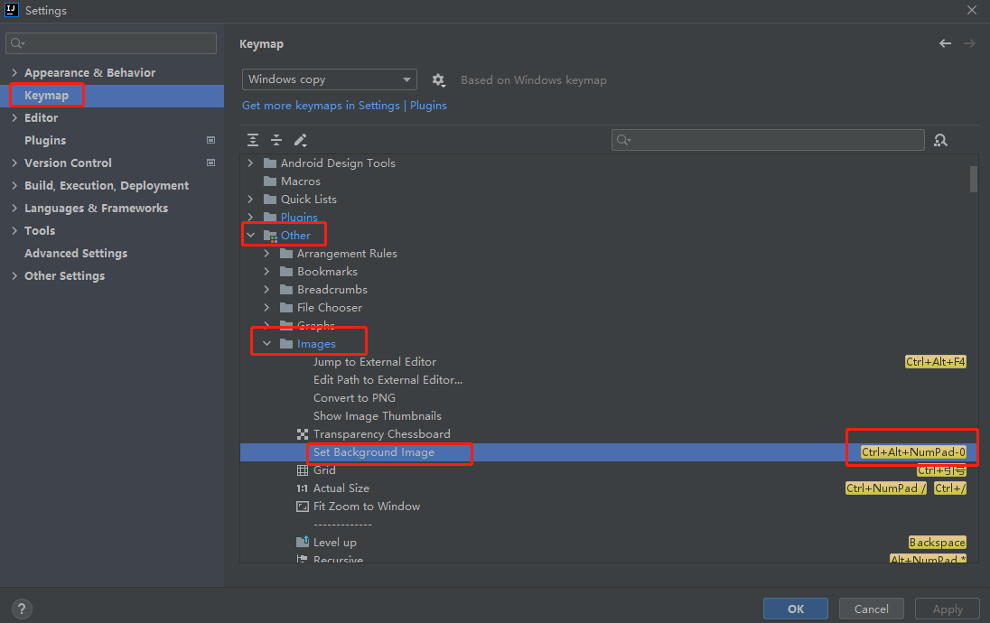Focus the keymap action search field

pos(768,140)
